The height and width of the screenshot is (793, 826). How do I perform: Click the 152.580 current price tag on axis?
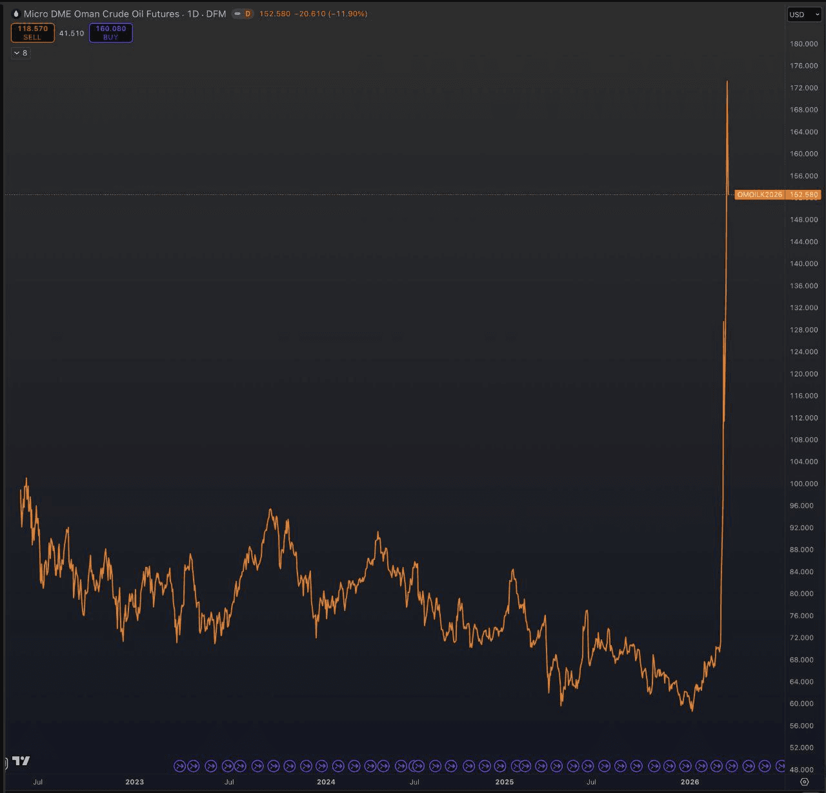coord(804,194)
